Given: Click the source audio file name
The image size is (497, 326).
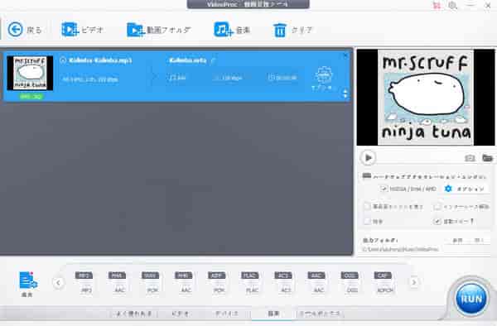Looking at the screenshot, I should (x=100, y=60).
